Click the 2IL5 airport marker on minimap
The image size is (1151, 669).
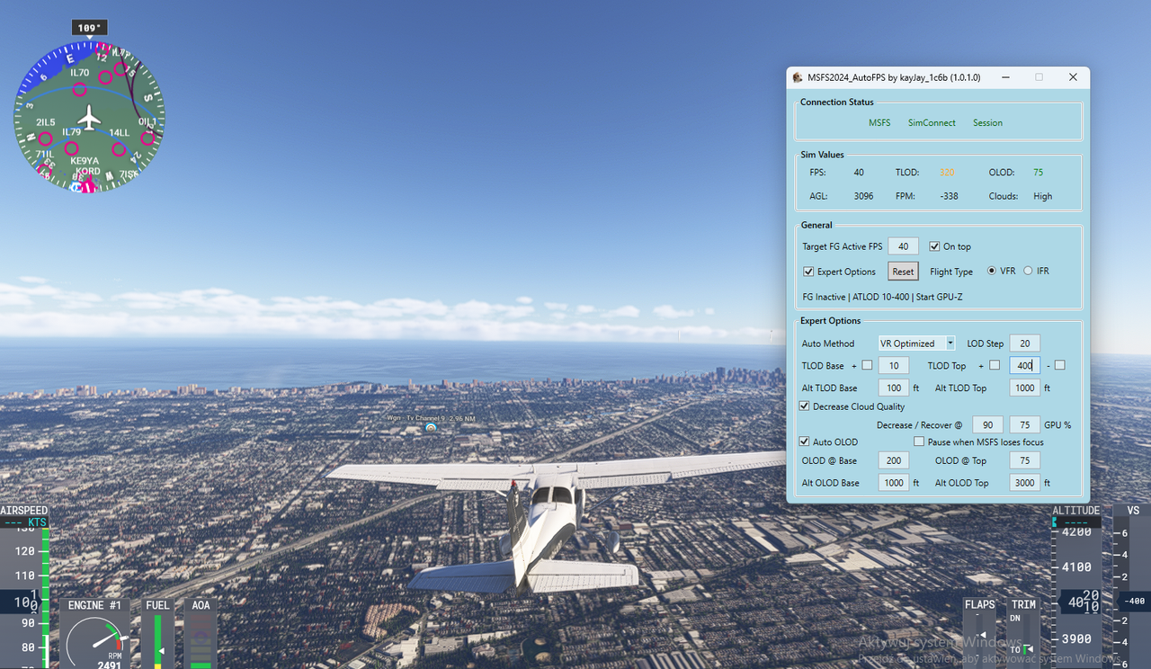pyautogui.click(x=45, y=138)
